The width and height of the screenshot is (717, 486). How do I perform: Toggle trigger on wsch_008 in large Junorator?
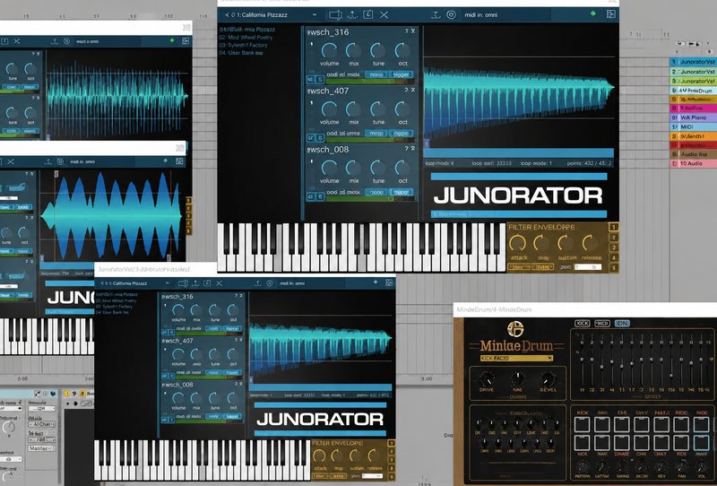coord(401,192)
